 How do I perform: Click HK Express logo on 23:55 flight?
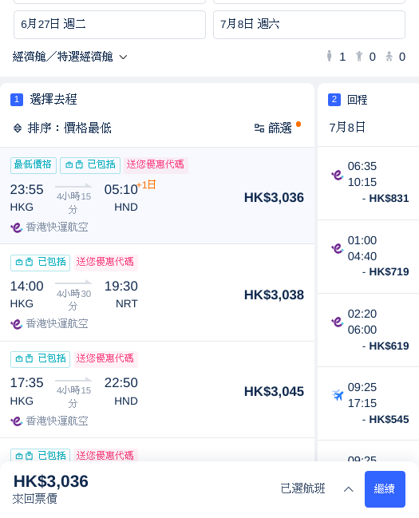17,227
